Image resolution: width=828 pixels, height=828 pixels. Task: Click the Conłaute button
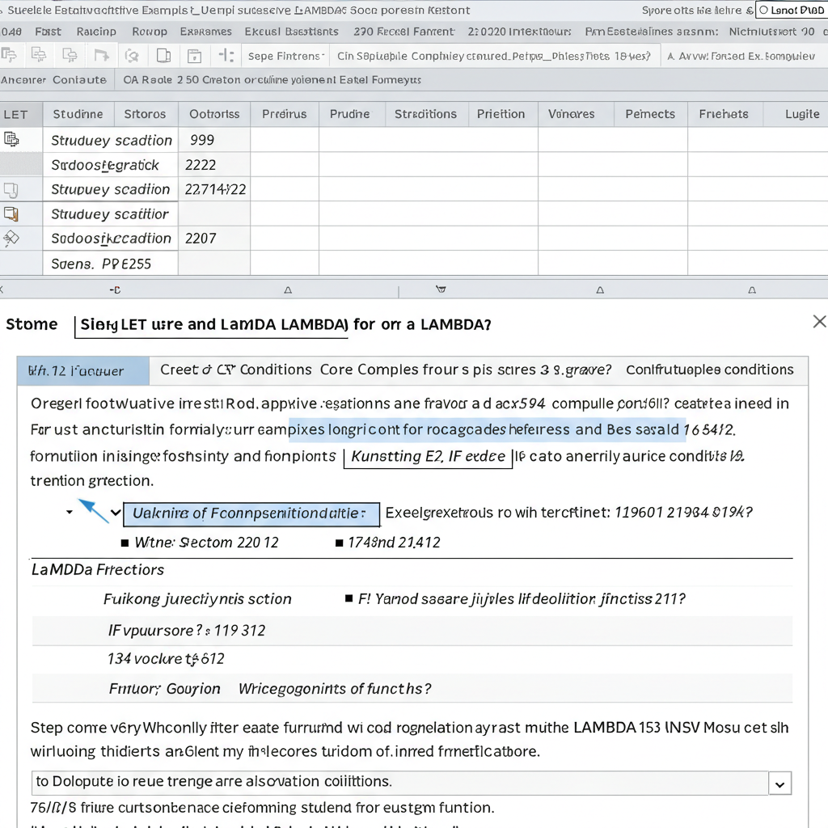pos(79,80)
